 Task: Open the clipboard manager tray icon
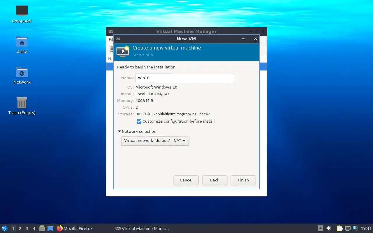pos(339,228)
